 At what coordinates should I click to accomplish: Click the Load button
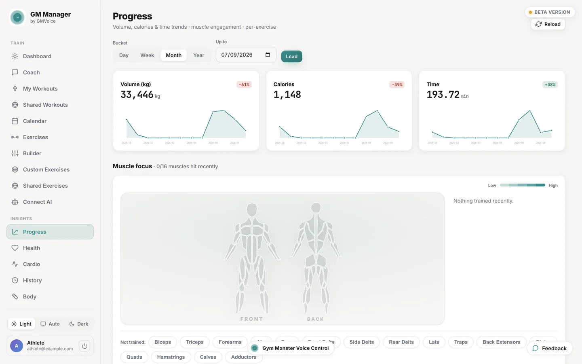point(292,56)
